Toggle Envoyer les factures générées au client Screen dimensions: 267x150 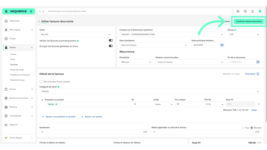(x=111, y=46)
